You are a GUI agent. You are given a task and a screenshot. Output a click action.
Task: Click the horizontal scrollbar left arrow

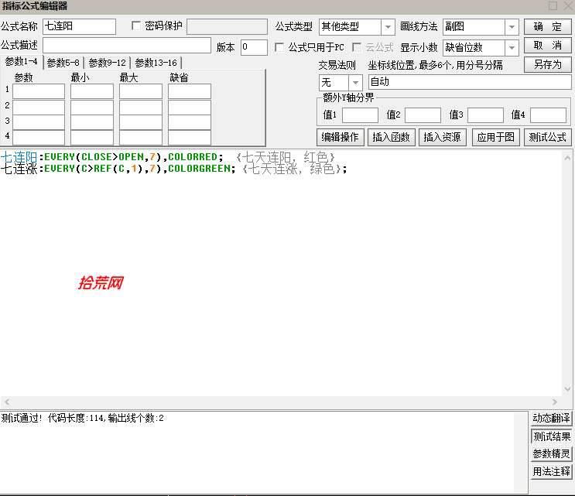[x=7, y=402]
